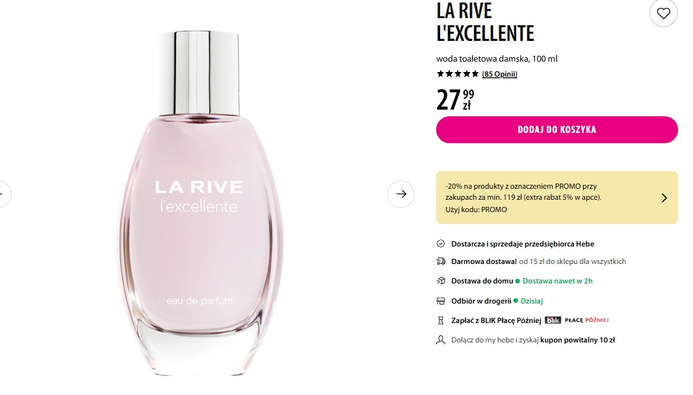Click the home delivery box icon
The width and height of the screenshot is (693, 395).
tap(441, 281)
